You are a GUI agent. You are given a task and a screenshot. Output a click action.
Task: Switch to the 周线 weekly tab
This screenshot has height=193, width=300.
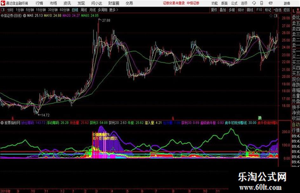tap(84, 10)
